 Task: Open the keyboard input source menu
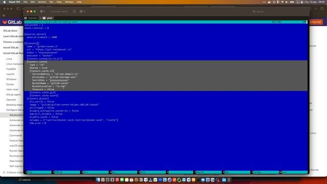[x=298, y=2]
